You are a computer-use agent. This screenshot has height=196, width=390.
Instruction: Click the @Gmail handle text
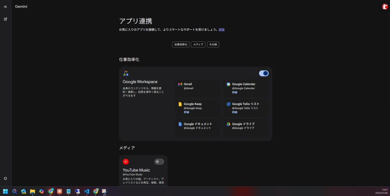click(188, 88)
